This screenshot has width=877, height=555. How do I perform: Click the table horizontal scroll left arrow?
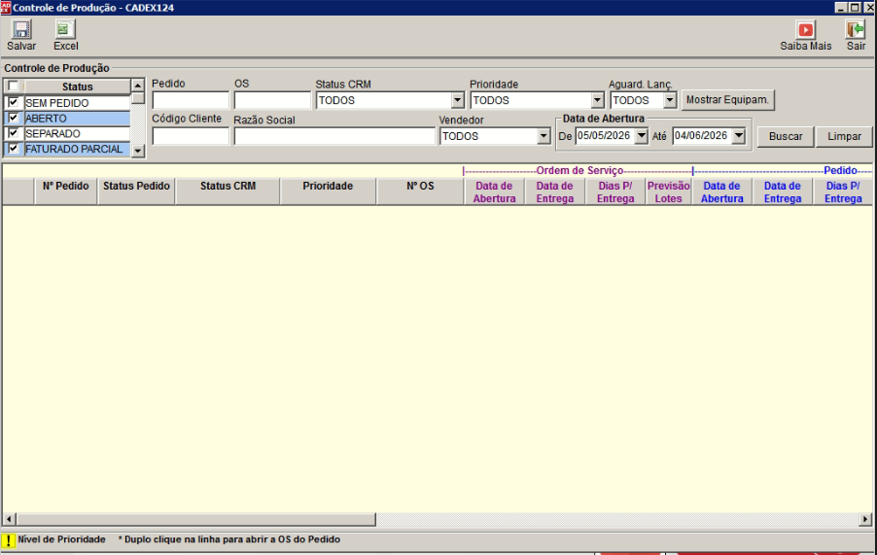(x=9, y=519)
